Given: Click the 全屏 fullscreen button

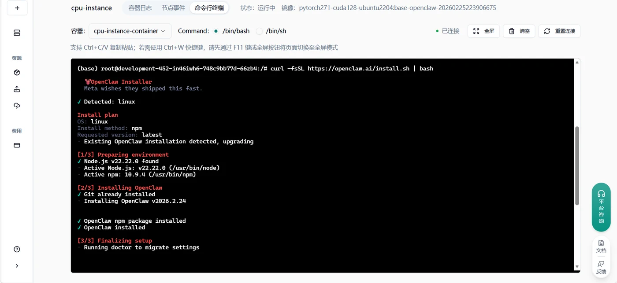Looking at the screenshot, I should click(483, 31).
